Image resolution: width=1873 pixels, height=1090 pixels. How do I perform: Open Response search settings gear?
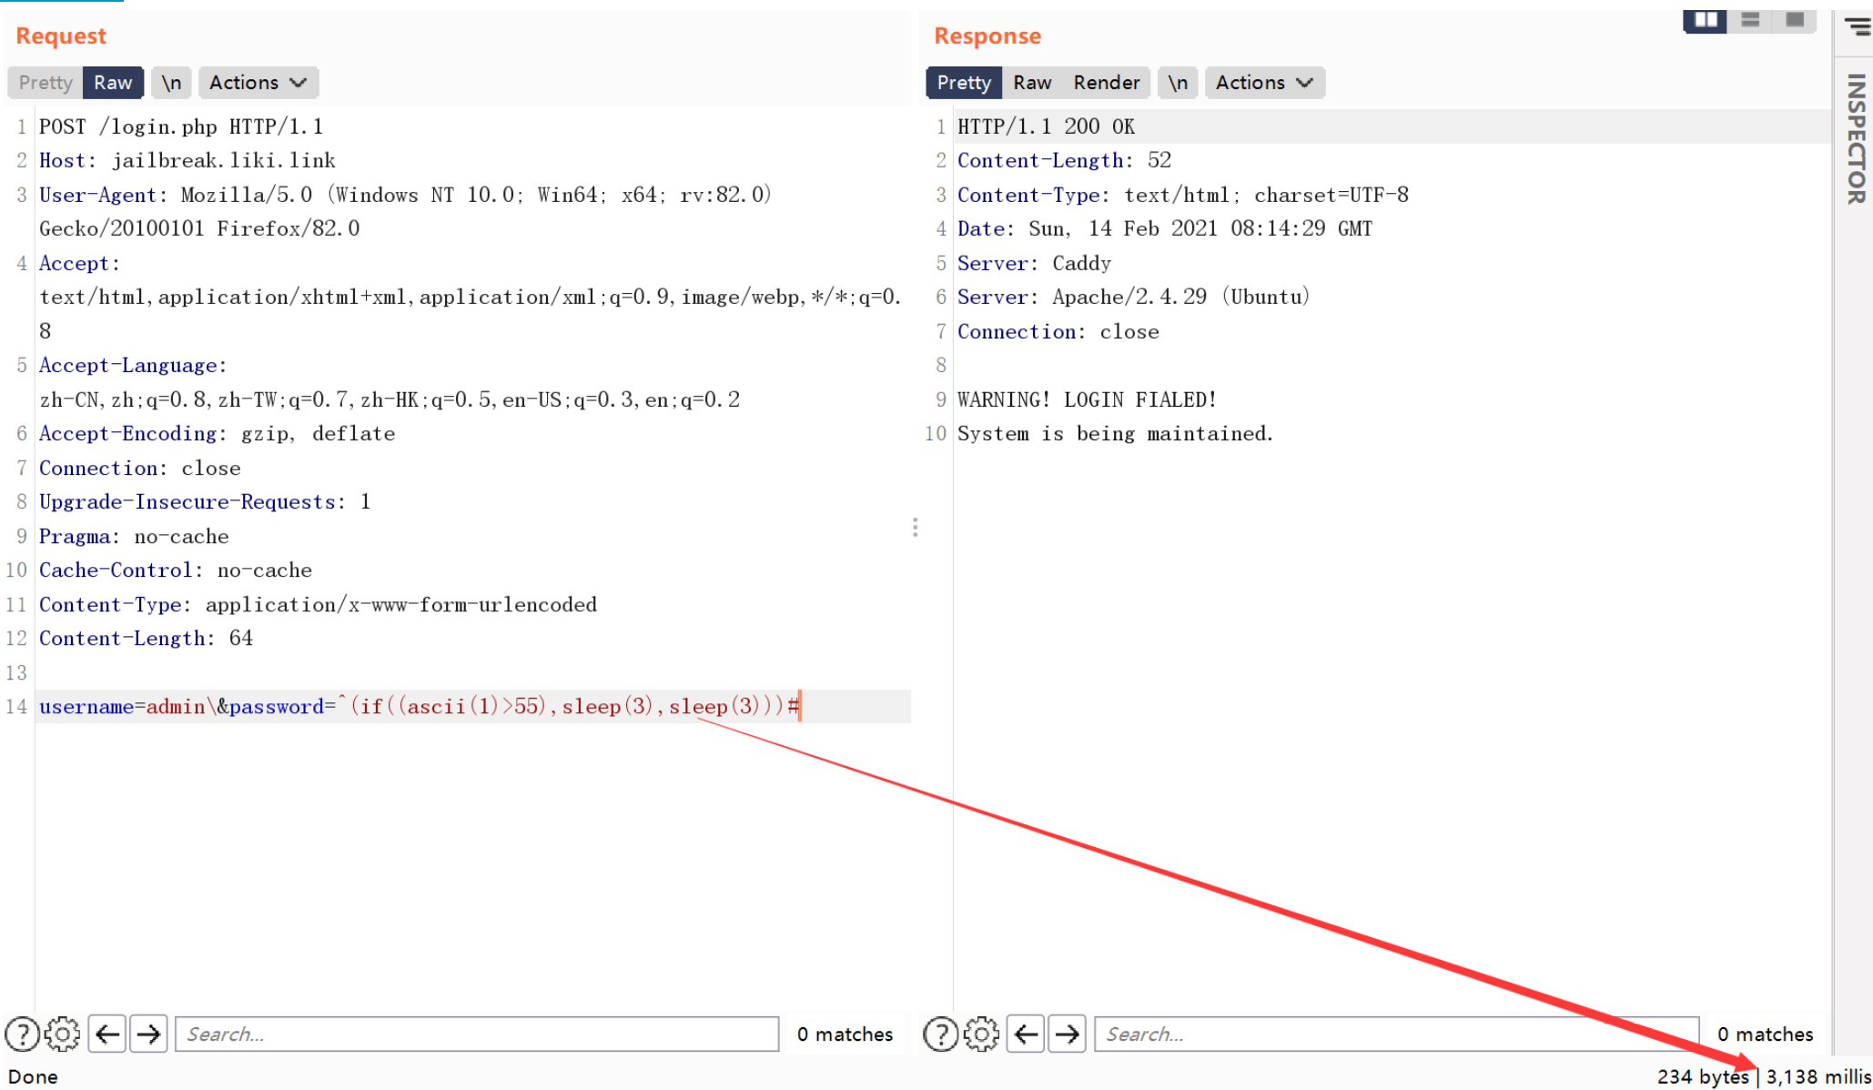(x=981, y=1034)
